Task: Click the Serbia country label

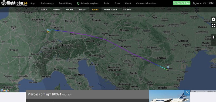Action: click(133, 73)
